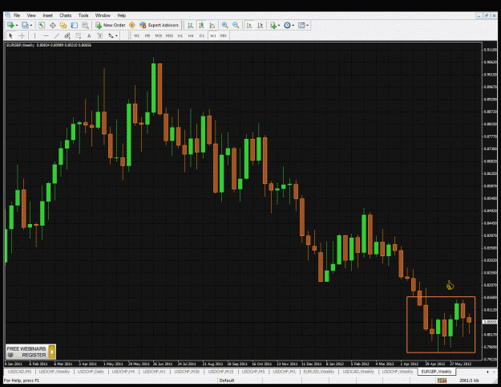This screenshot has height=387, width=501.
Task: Toggle the Terminal window icon
Action: 74,25
